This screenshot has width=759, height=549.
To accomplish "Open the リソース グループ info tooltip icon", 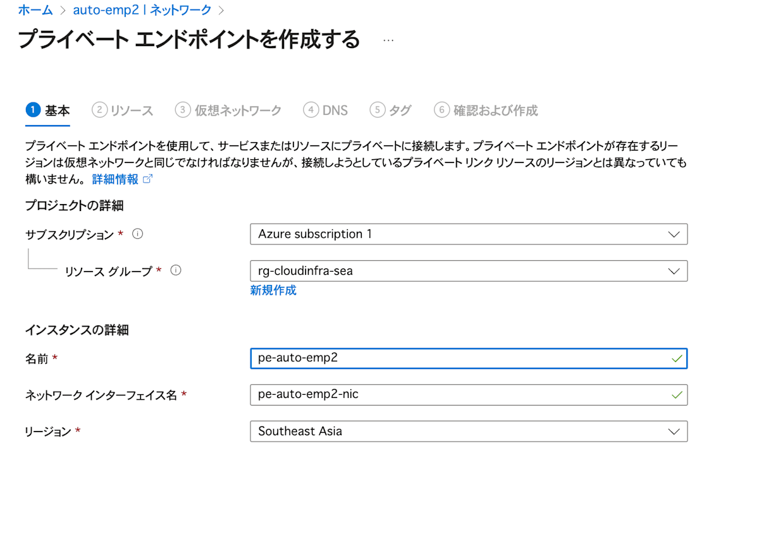I will [x=175, y=270].
